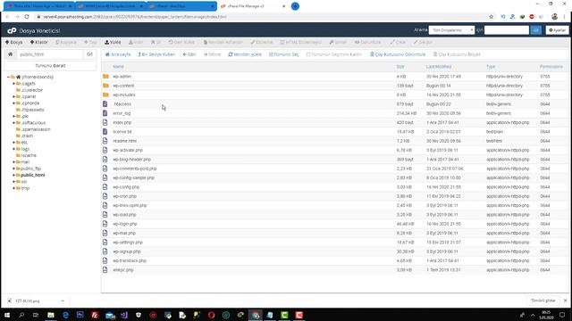The height and width of the screenshot is (321, 572).
Task: Expand the mail tree folder
Action: (x=14, y=162)
